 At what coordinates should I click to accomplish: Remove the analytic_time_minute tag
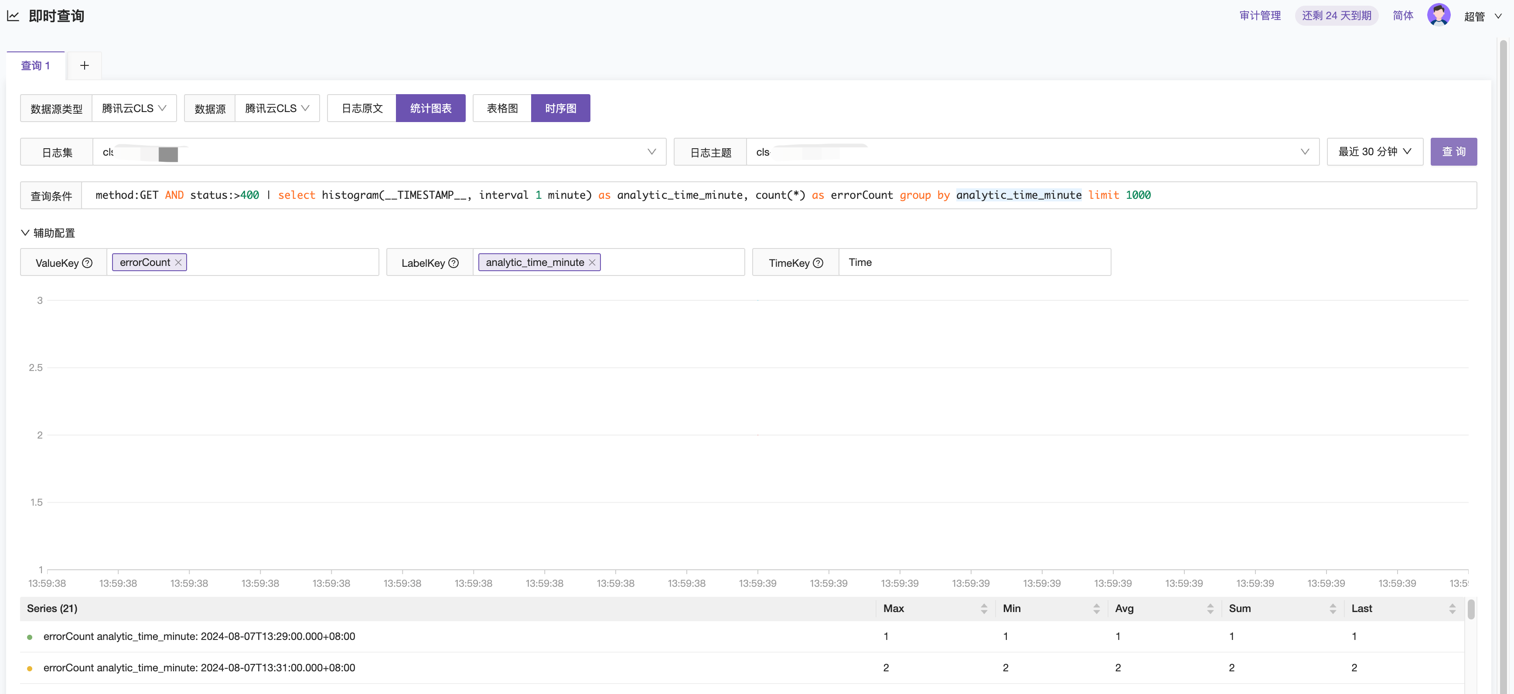tap(592, 262)
